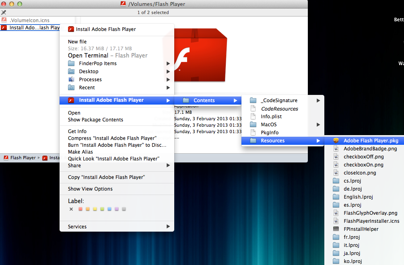Click the Contents folder menu item

[x=208, y=100]
